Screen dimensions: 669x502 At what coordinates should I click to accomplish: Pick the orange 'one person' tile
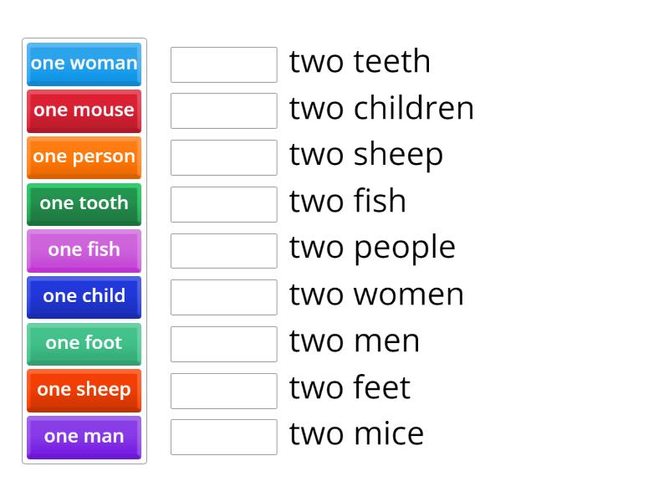(84, 156)
